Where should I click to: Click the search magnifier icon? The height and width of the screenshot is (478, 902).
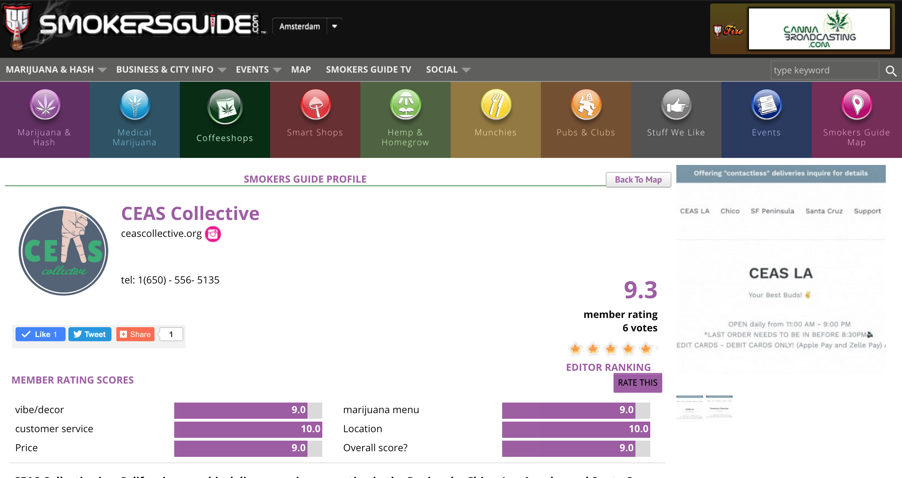pyautogui.click(x=891, y=71)
